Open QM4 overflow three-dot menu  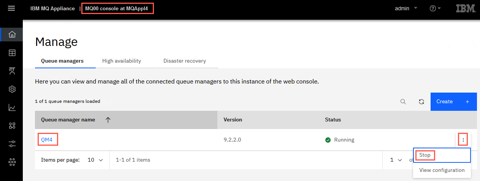click(x=463, y=140)
